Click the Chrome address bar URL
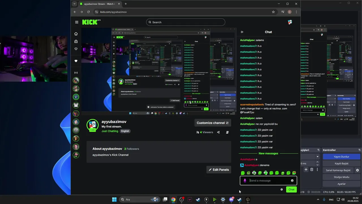Screen dimensions: 362x204 click(x=113, y=12)
